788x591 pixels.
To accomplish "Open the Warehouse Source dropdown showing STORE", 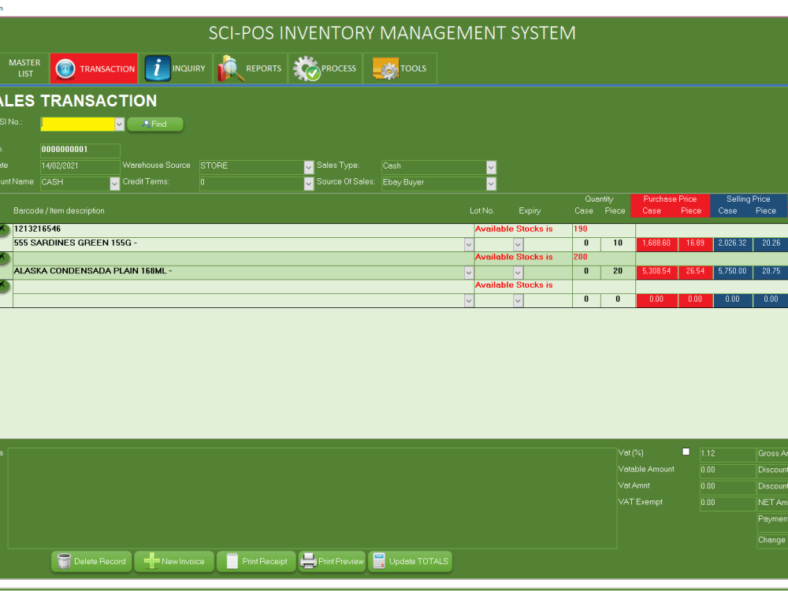I will tap(307, 166).
